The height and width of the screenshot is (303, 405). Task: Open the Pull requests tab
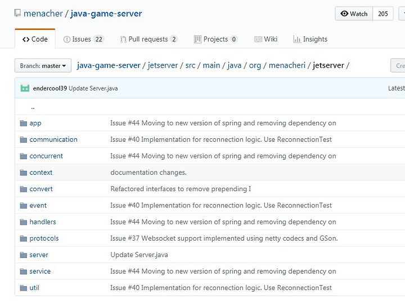click(149, 39)
